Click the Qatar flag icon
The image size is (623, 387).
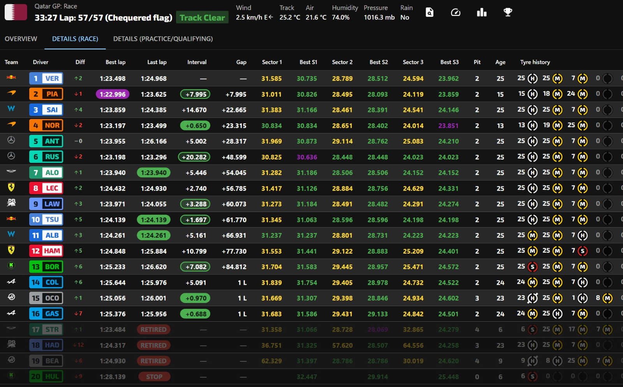pyautogui.click(x=16, y=12)
